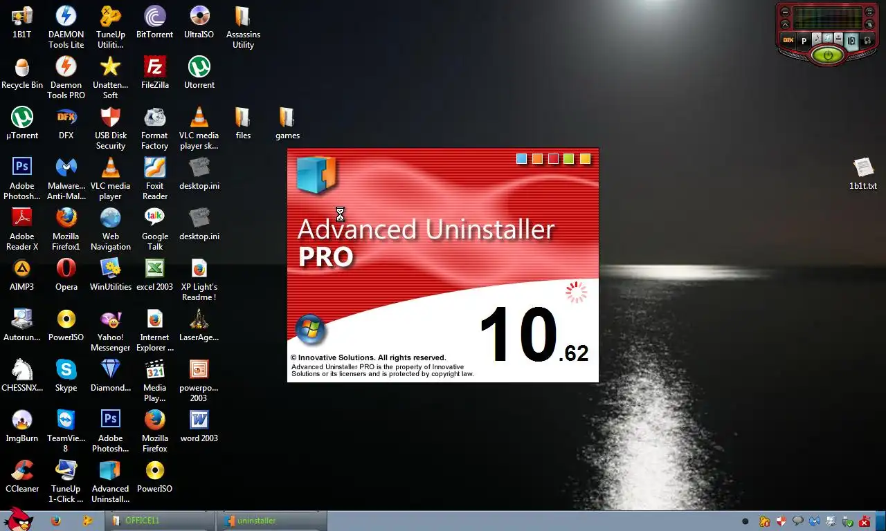Screen dimensions: 886x531
Task: Toggle the headphones mode on DFX widget
Action: (x=867, y=40)
